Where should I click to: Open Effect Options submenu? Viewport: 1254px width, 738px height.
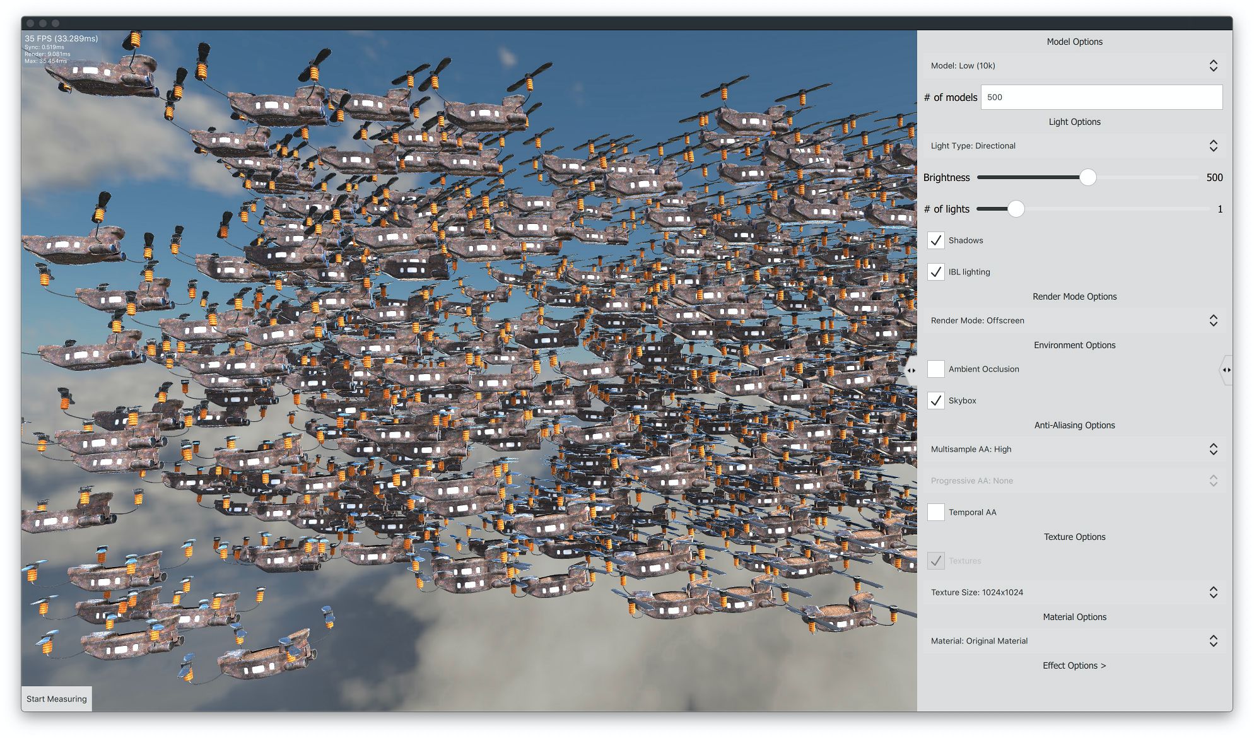click(x=1074, y=665)
